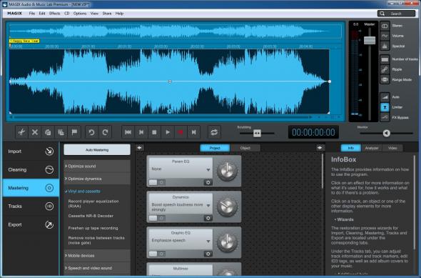Select Record player equalization (RIAA) preset
The height and width of the screenshot is (278, 421).
[x=93, y=204]
